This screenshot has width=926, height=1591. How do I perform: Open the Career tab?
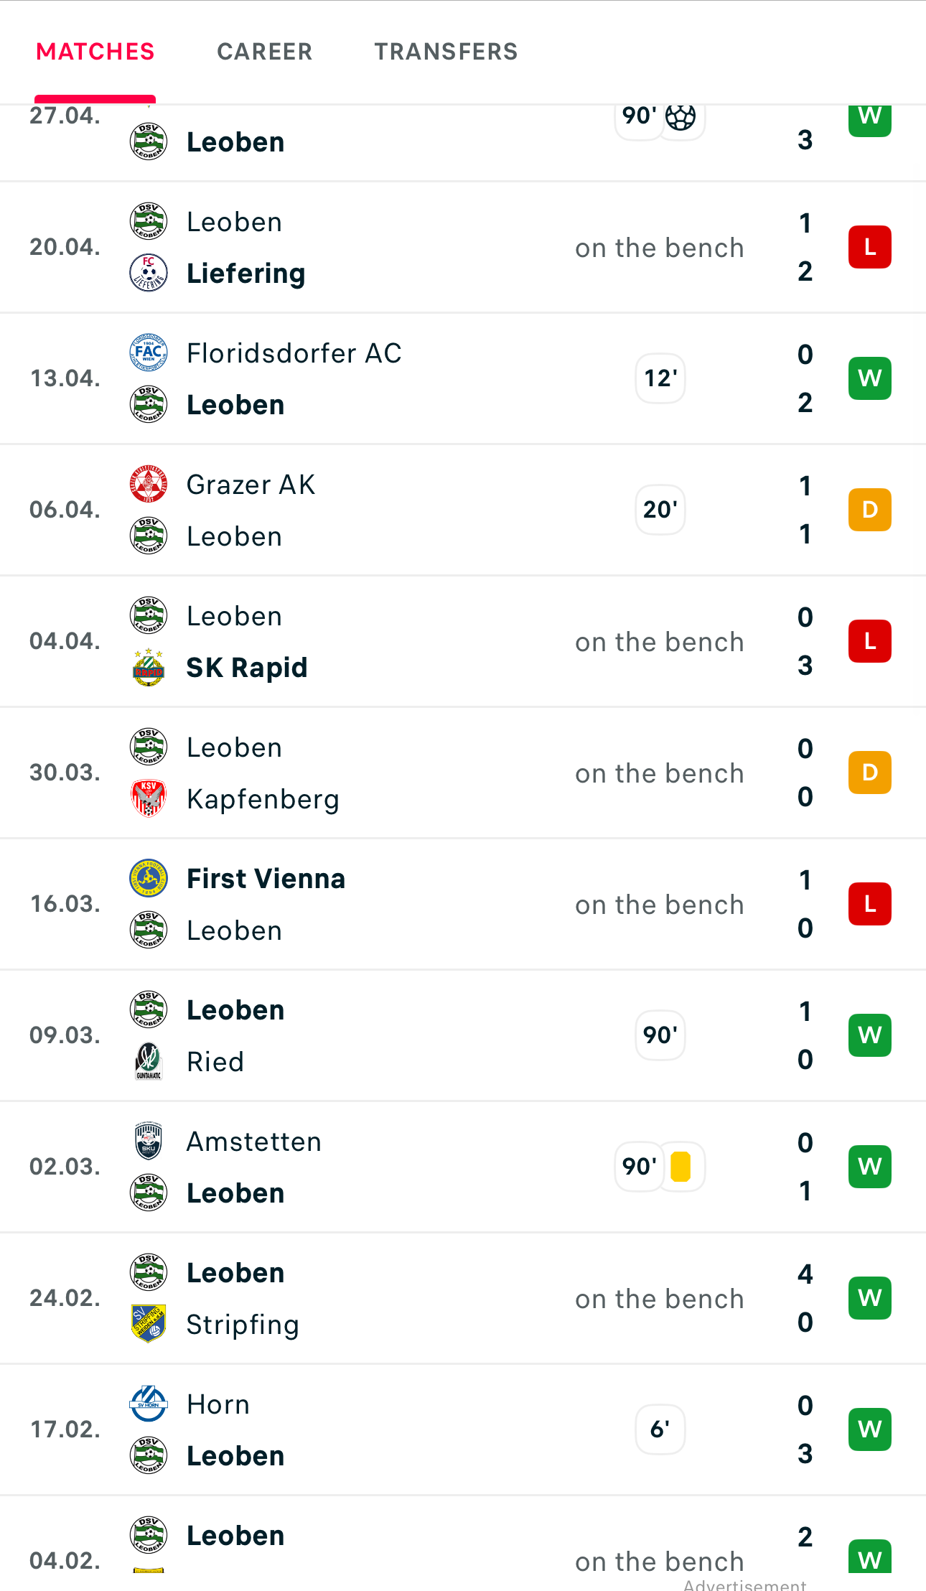pos(265,52)
